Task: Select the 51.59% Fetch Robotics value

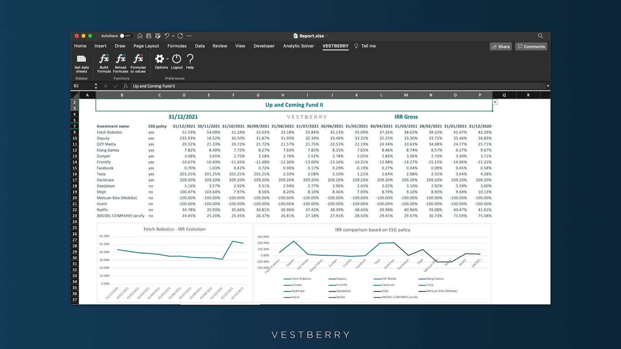Action: coord(184,132)
